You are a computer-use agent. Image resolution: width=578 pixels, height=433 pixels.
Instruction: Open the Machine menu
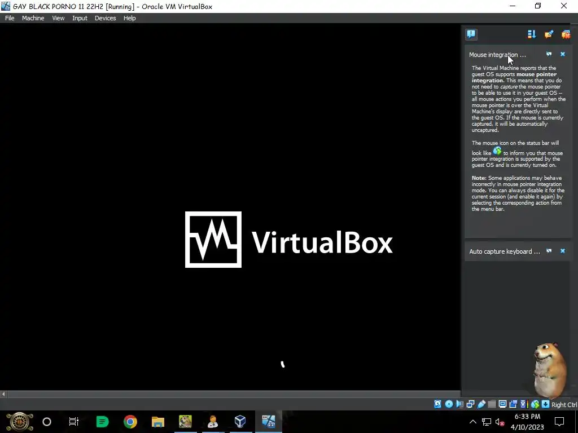click(33, 18)
